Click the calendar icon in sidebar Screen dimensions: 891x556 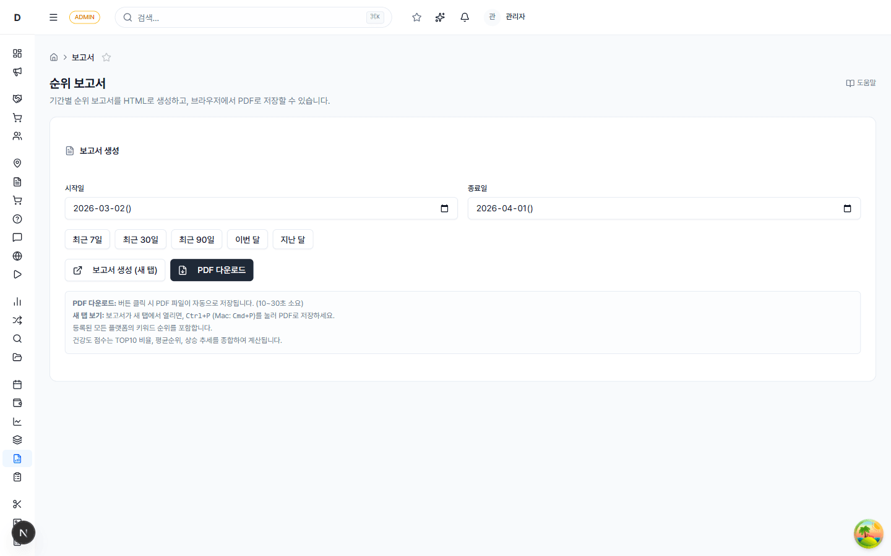pos(17,384)
